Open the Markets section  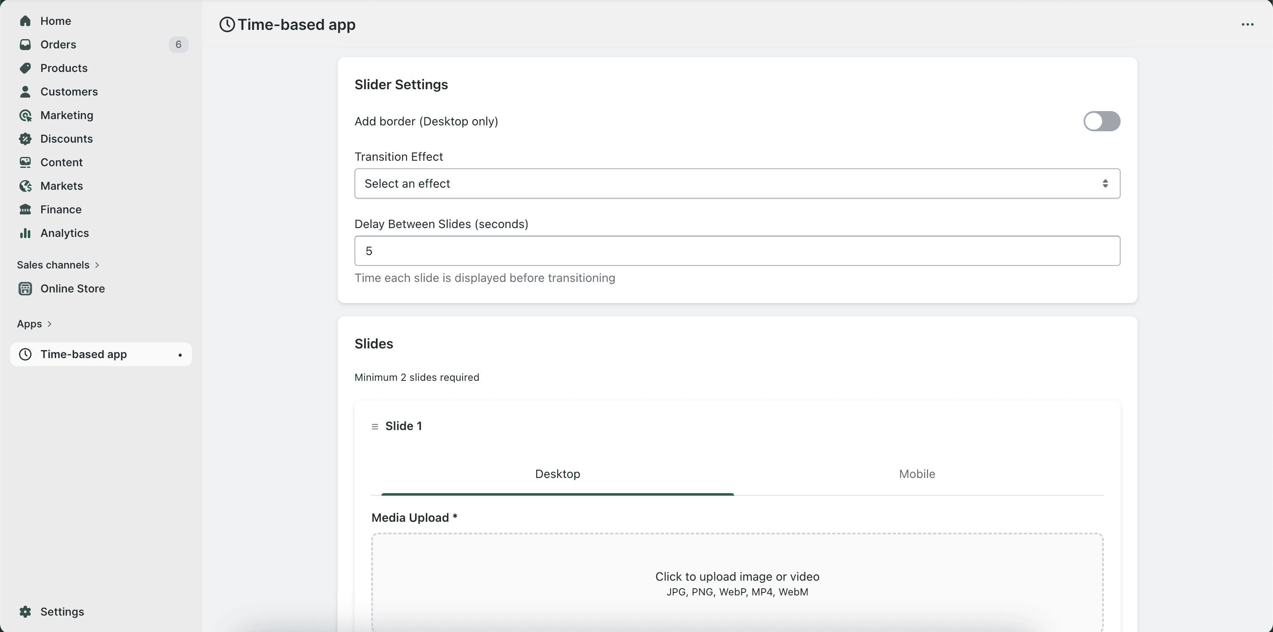click(x=101, y=186)
